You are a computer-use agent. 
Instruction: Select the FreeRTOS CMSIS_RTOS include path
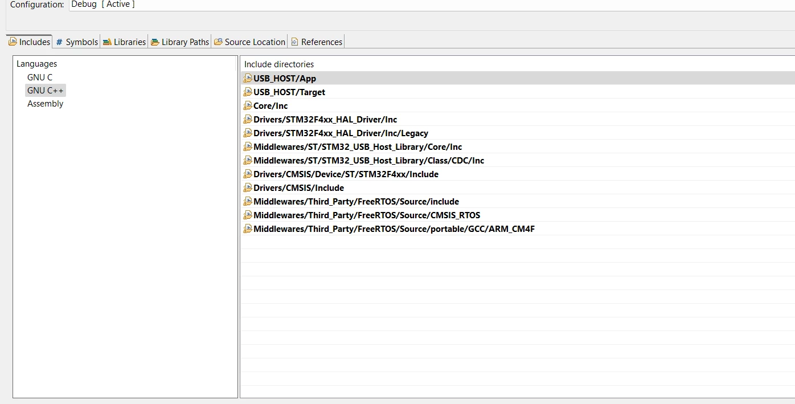coord(518,215)
